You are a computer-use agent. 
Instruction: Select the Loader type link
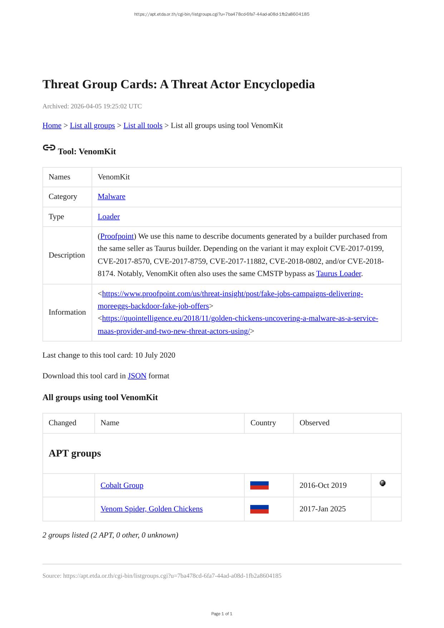tap(109, 217)
